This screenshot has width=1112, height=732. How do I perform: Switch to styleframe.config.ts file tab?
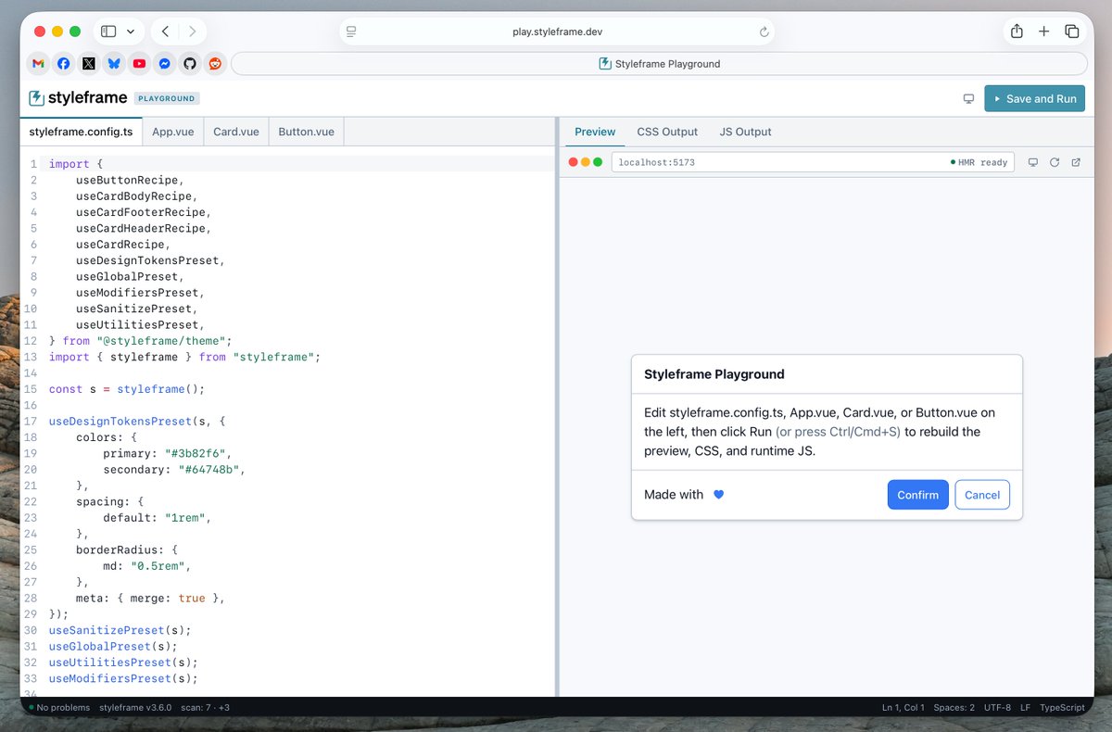click(x=81, y=132)
